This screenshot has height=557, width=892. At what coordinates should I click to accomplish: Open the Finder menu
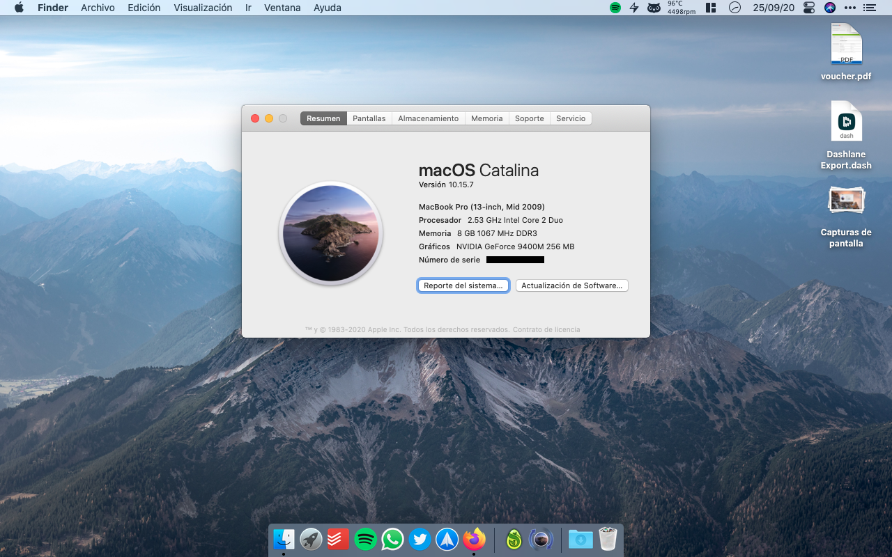(52, 8)
